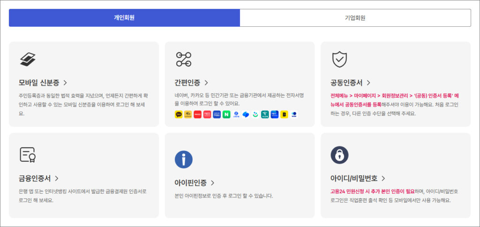The width and height of the screenshot is (480, 227).
Task: Click the simple authentication connected-nodes icon
Action: tap(183, 60)
